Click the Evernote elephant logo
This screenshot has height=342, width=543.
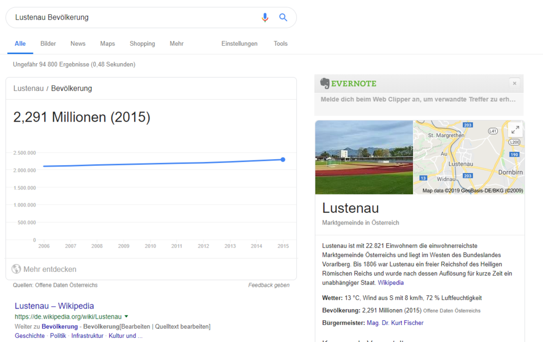pyautogui.click(x=325, y=83)
